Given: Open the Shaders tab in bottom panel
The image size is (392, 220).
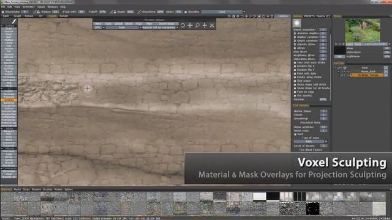Looking at the screenshot, I should 37,189.
